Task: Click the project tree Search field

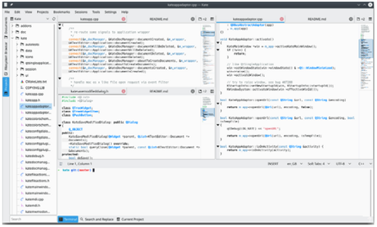Action: click(x=33, y=219)
